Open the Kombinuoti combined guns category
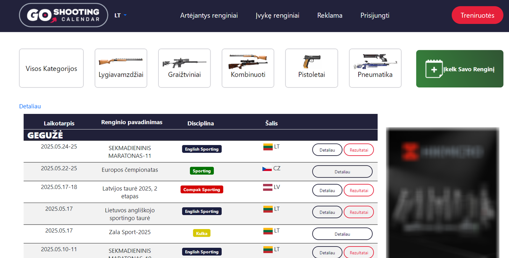Viewport: 509px width, 258px height. pos(248,61)
